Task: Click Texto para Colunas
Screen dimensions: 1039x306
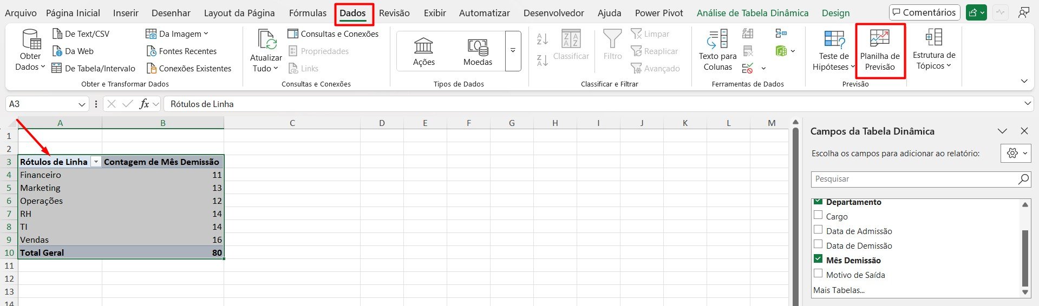Action: pos(717,51)
